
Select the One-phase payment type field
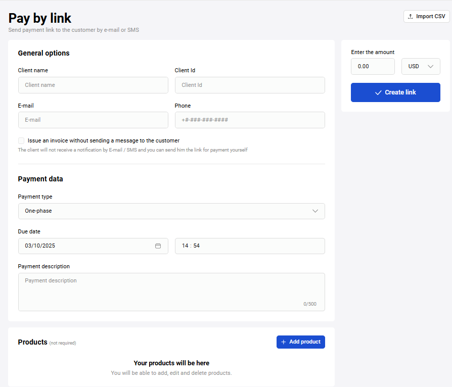(x=162, y=211)
